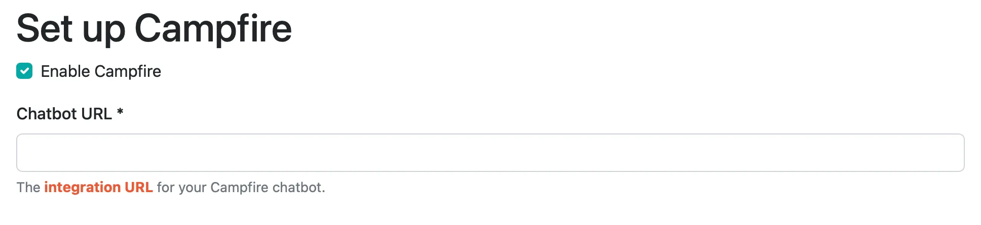Click the "Set up Campfire" heading
The width and height of the screenshot is (981, 225).
pyautogui.click(x=154, y=29)
